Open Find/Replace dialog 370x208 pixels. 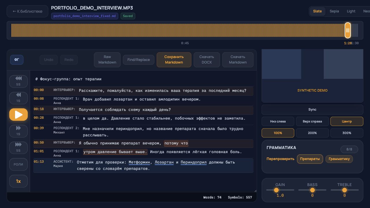pos(138,60)
